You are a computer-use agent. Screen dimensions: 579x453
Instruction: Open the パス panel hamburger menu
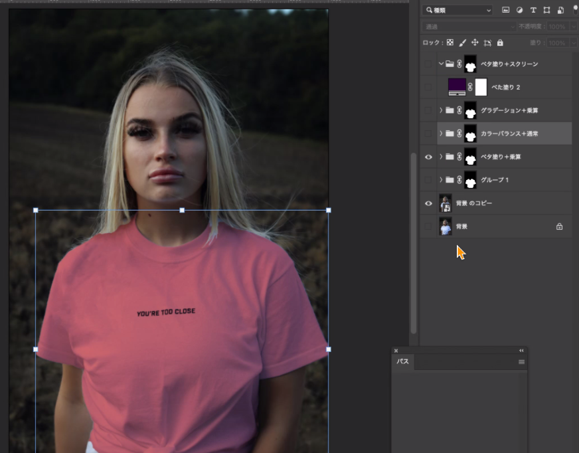click(x=521, y=362)
